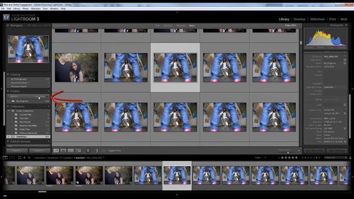Switch to the Web module

tap(343, 19)
